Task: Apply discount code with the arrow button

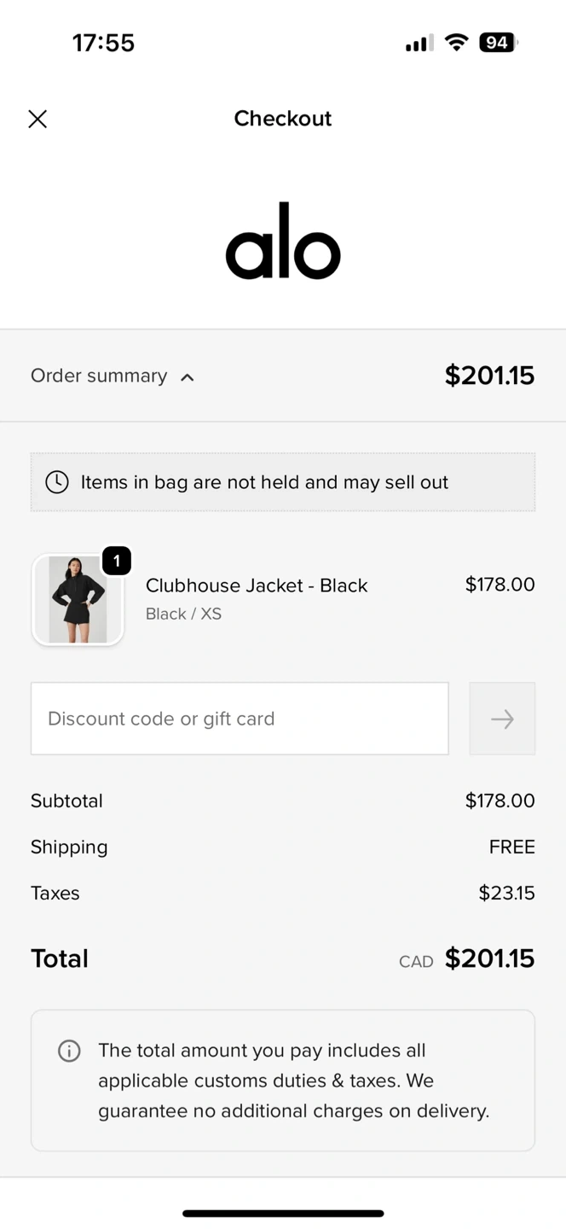Action: (x=502, y=719)
